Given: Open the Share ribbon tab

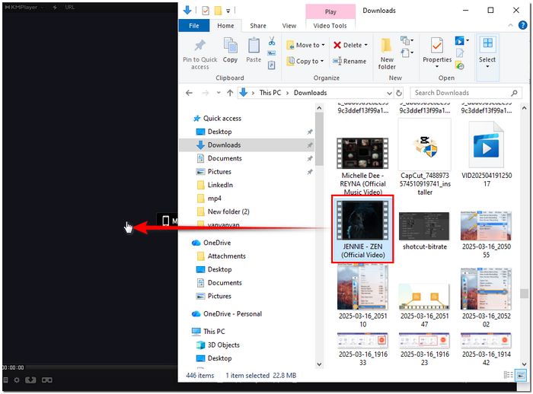Looking at the screenshot, I should pyautogui.click(x=258, y=25).
